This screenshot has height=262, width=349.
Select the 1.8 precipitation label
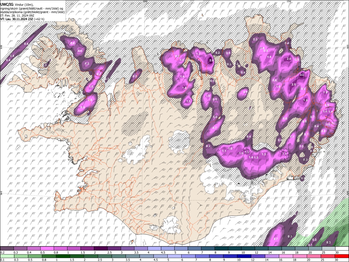[x=325, y=93]
